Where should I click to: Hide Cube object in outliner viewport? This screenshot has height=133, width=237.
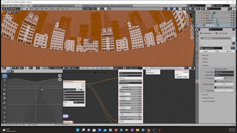click(231, 16)
